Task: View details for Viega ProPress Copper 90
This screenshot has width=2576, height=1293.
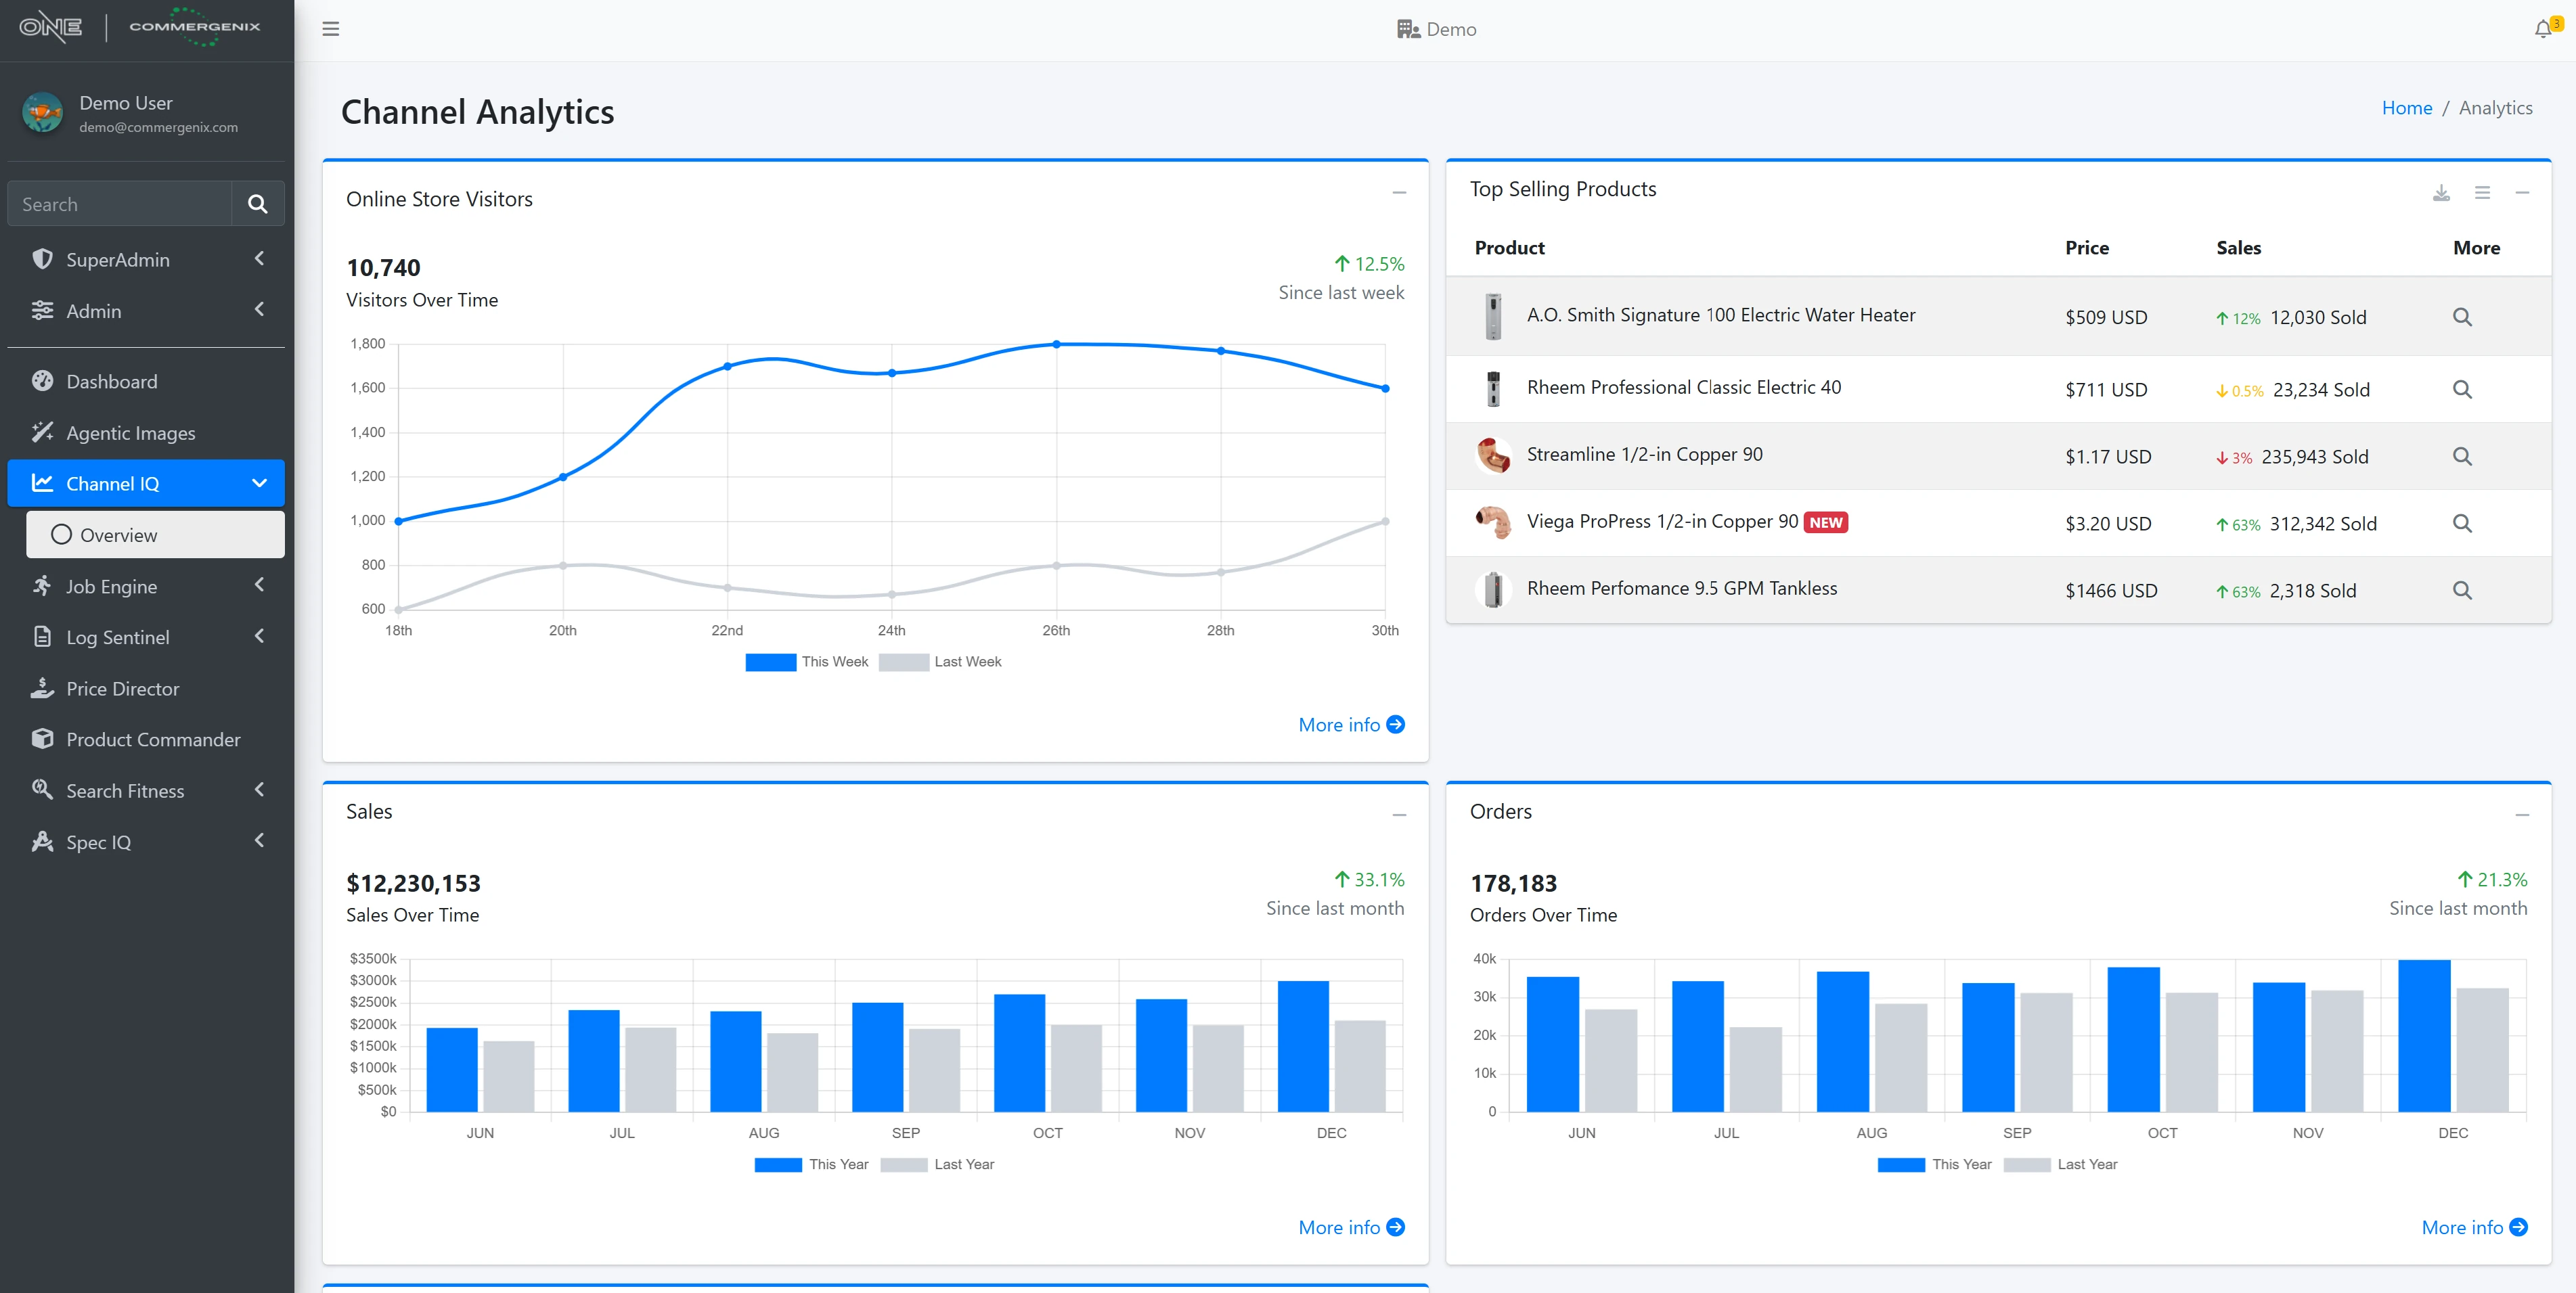Action: coord(2462,523)
